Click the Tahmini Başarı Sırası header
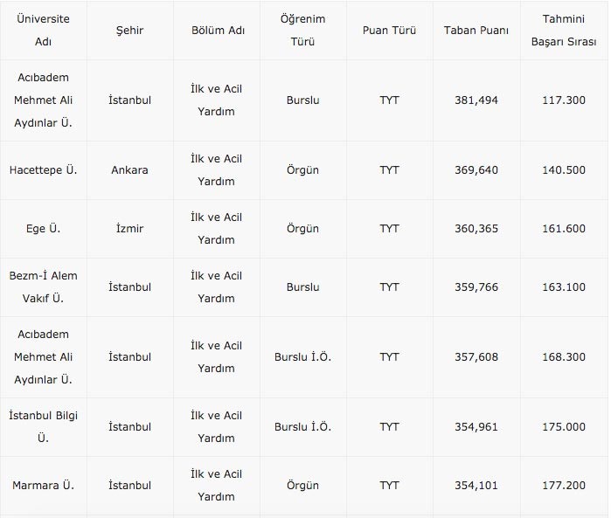This screenshot has width=611, height=518. pyautogui.click(x=564, y=30)
